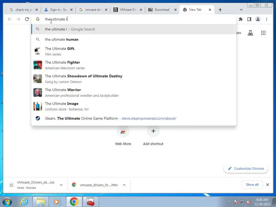The image size is (276, 207).
Task: Click Show all downloads button
Action: [252, 184]
